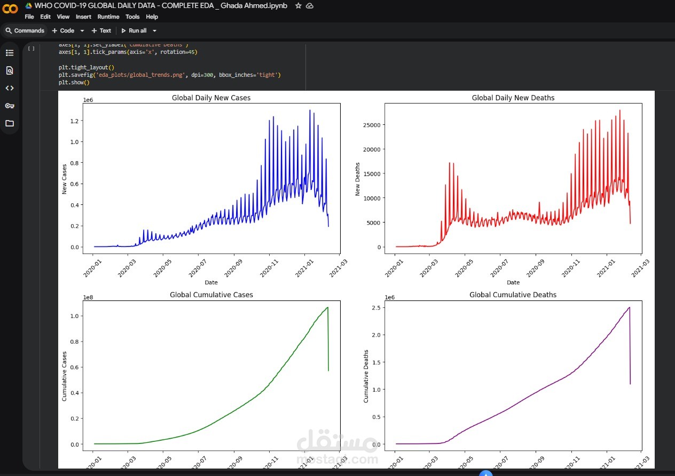This screenshot has width=675, height=476.
Task: Open the Commands palette
Action: tap(25, 30)
